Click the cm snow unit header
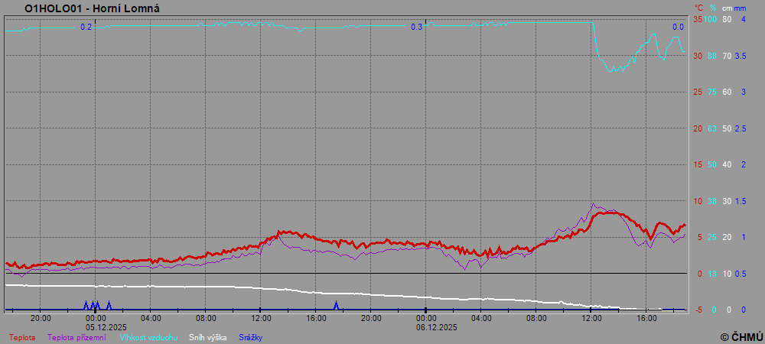The height and width of the screenshot is (344, 765). tap(727, 8)
